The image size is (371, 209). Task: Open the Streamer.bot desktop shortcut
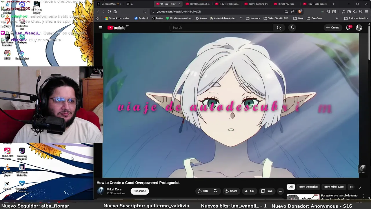coord(22,55)
